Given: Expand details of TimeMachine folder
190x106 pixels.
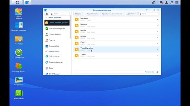Looking at the screenshot, I should pos(157,49).
